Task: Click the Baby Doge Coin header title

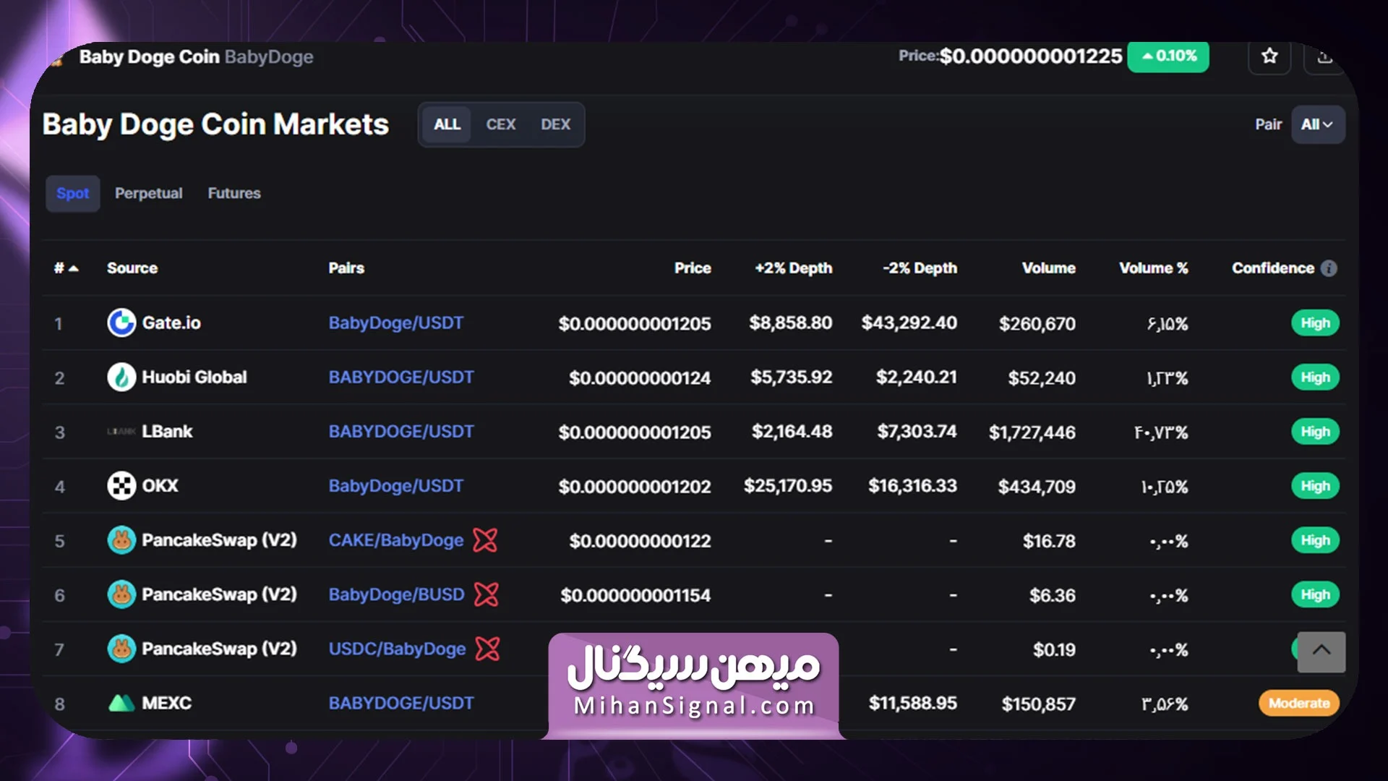Action: pyautogui.click(x=149, y=56)
